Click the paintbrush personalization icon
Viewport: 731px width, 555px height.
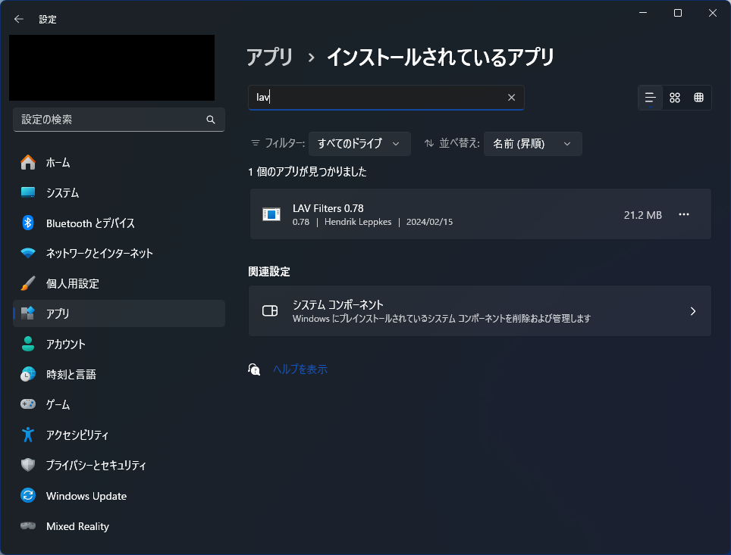coord(28,283)
